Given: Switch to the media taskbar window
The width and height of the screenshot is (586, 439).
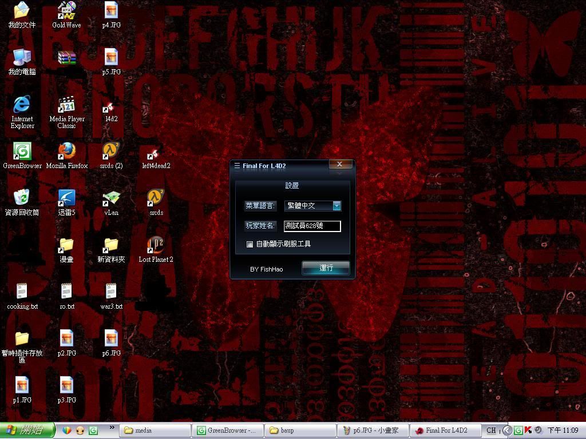Looking at the screenshot, I should tap(155, 430).
